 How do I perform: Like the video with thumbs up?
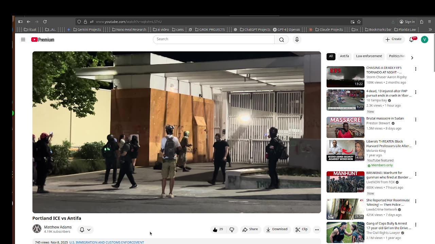coord(218,229)
